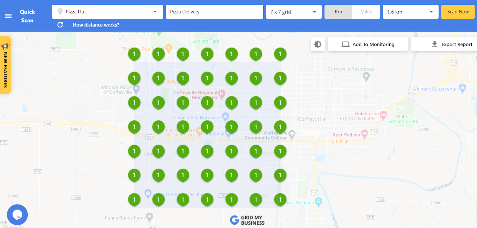
Task: Switch distance units to Miles
Action: (x=366, y=12)
